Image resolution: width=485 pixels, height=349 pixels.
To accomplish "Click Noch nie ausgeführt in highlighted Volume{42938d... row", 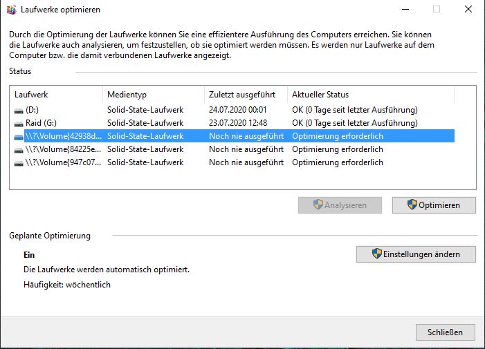I will tap(246, 136).
